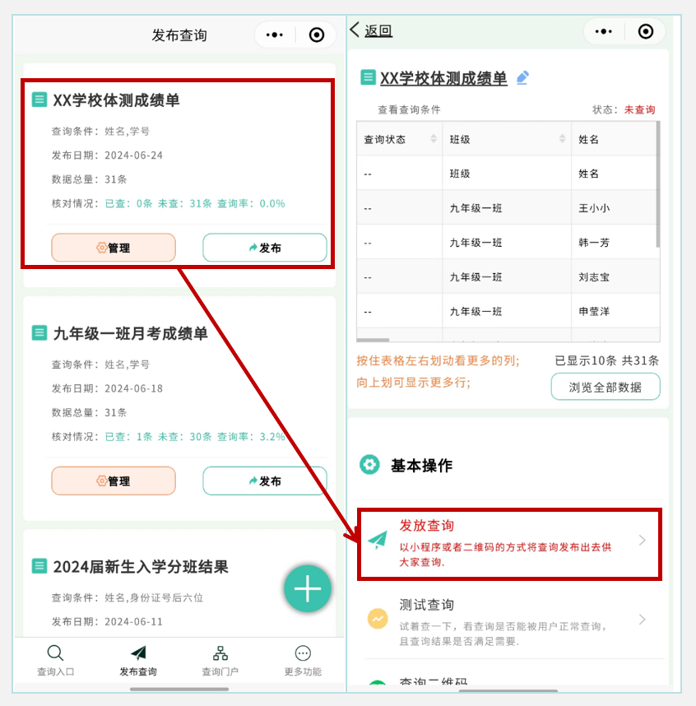Open the XX学校体测成绩单 title link in detail page

(443, 78)
